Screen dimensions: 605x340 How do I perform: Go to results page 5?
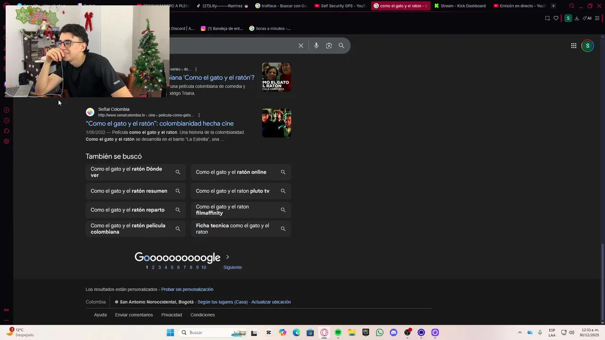[x=172, y=267]
